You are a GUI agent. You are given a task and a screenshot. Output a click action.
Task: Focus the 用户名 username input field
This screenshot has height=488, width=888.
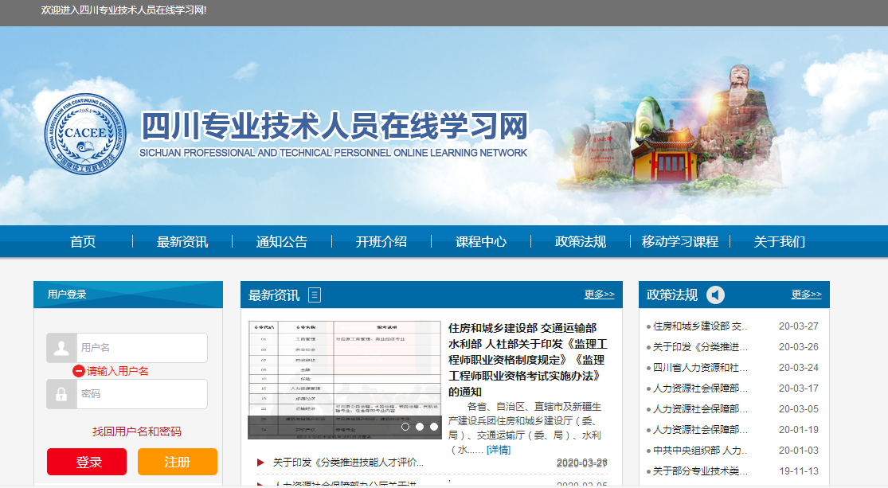[142, 348]
